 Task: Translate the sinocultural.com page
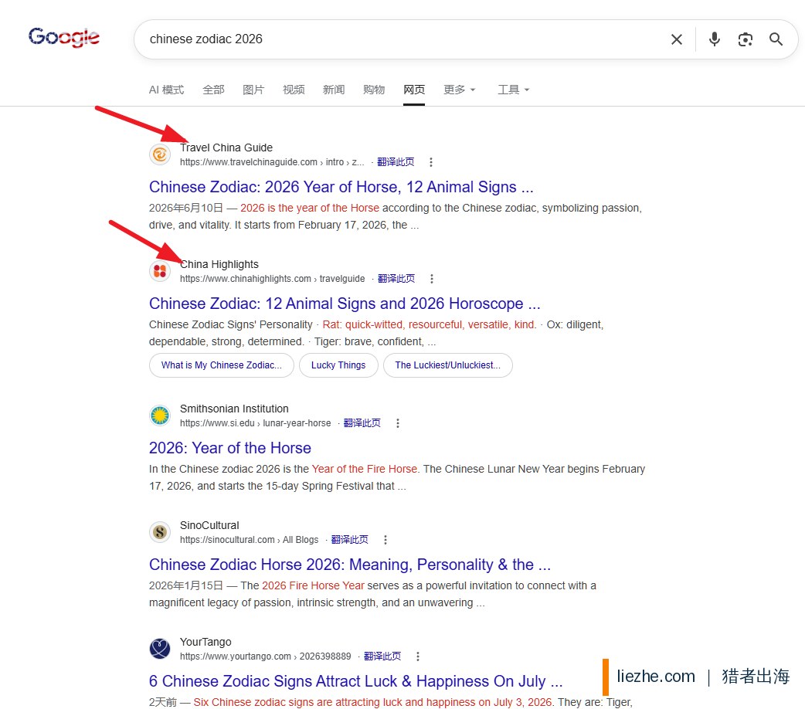[350, 540]
